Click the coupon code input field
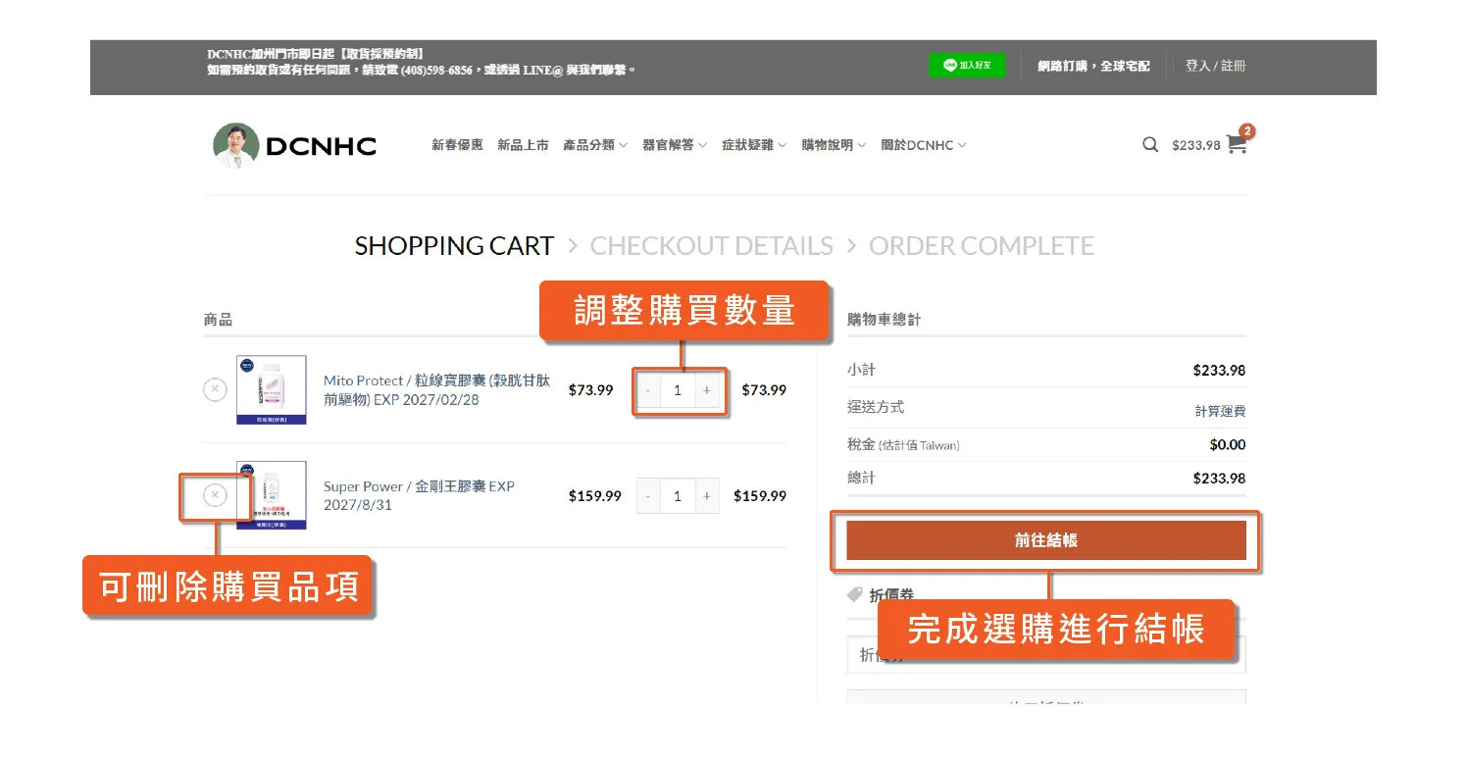 pyautogui.click(x=1046, y=655)
